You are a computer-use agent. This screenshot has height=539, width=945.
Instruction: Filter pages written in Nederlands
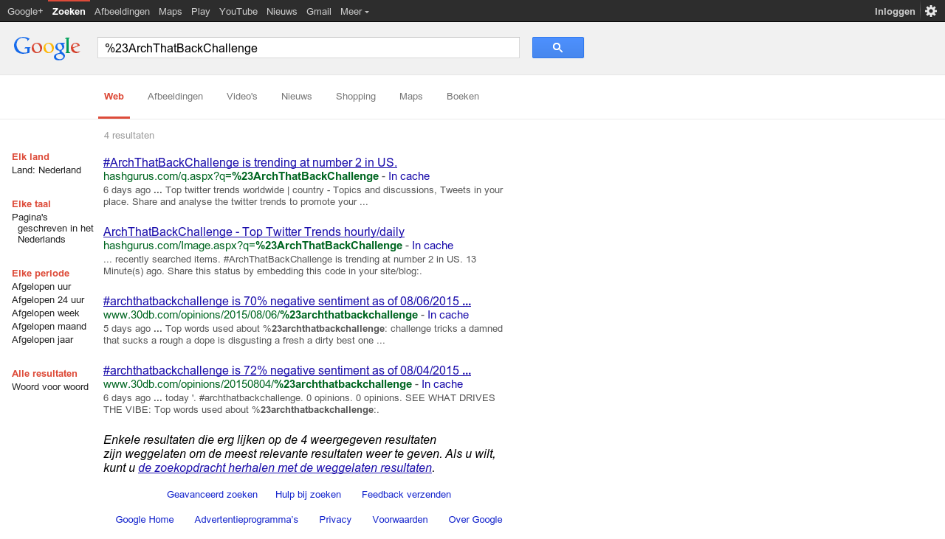point(53,229)
